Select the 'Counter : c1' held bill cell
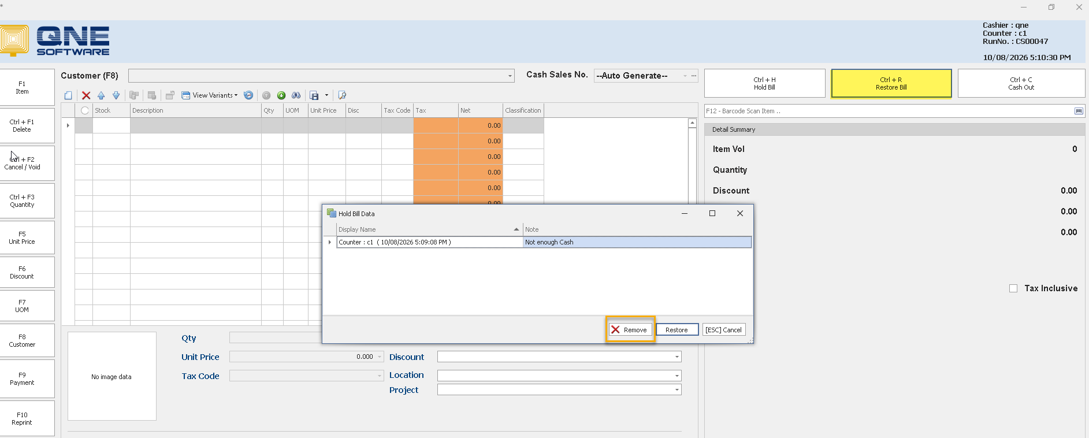The image size is (1089, 438). coord(430,242)
